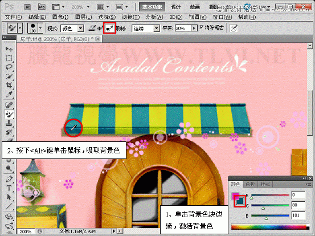Screen dimensions: 315x236
Task: Toggle the anti-alias (消除锯齿) checkbox
Action: pos(202,27)
